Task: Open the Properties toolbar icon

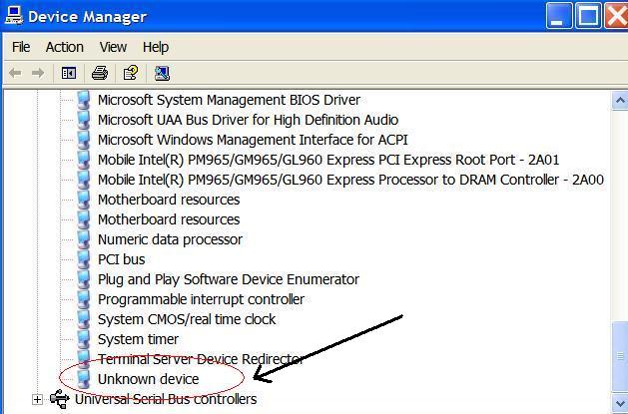Action: coord(131,73)
